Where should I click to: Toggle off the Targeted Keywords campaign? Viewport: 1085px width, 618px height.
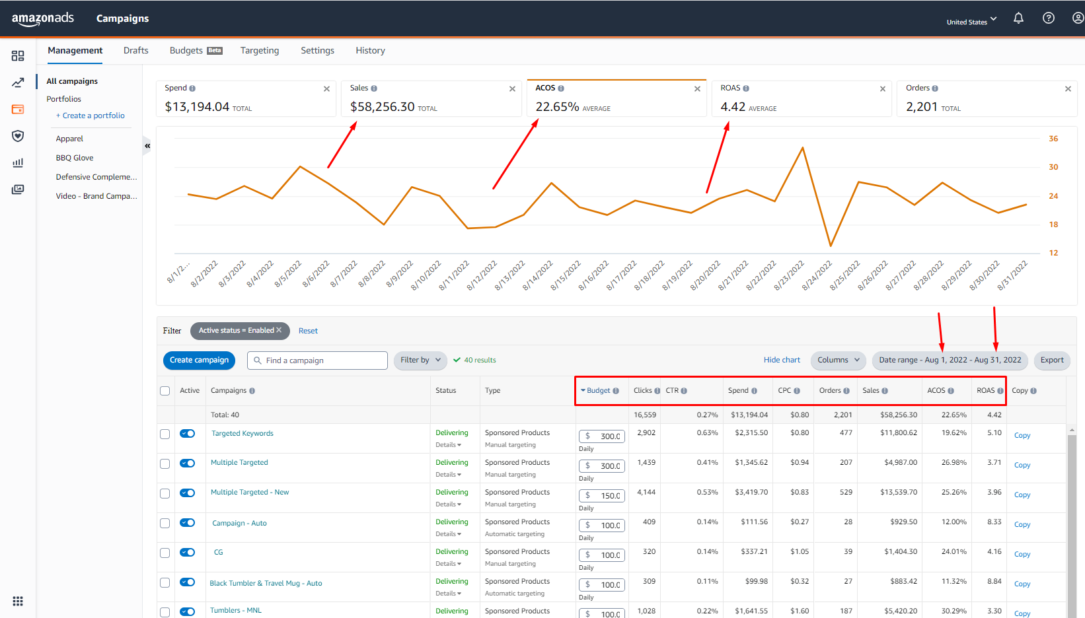coord(188,434)
